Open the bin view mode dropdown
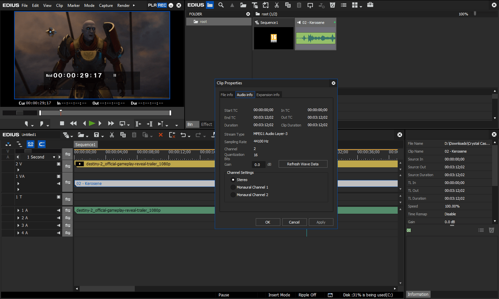 (361, 7)
